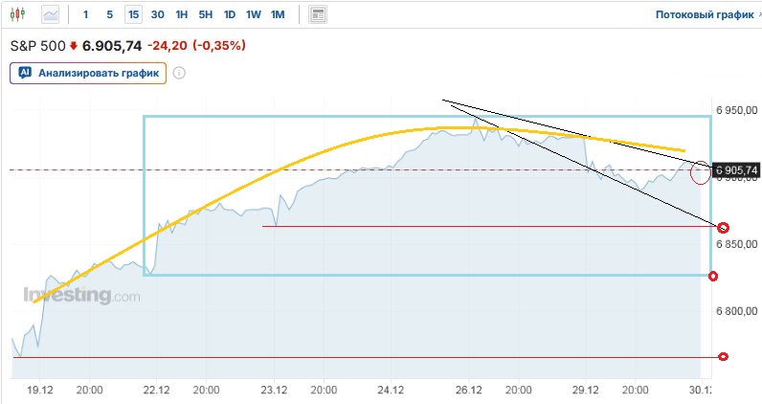Click the current price label 6 905,74
The image size is (762, 404).
[736, 170]
